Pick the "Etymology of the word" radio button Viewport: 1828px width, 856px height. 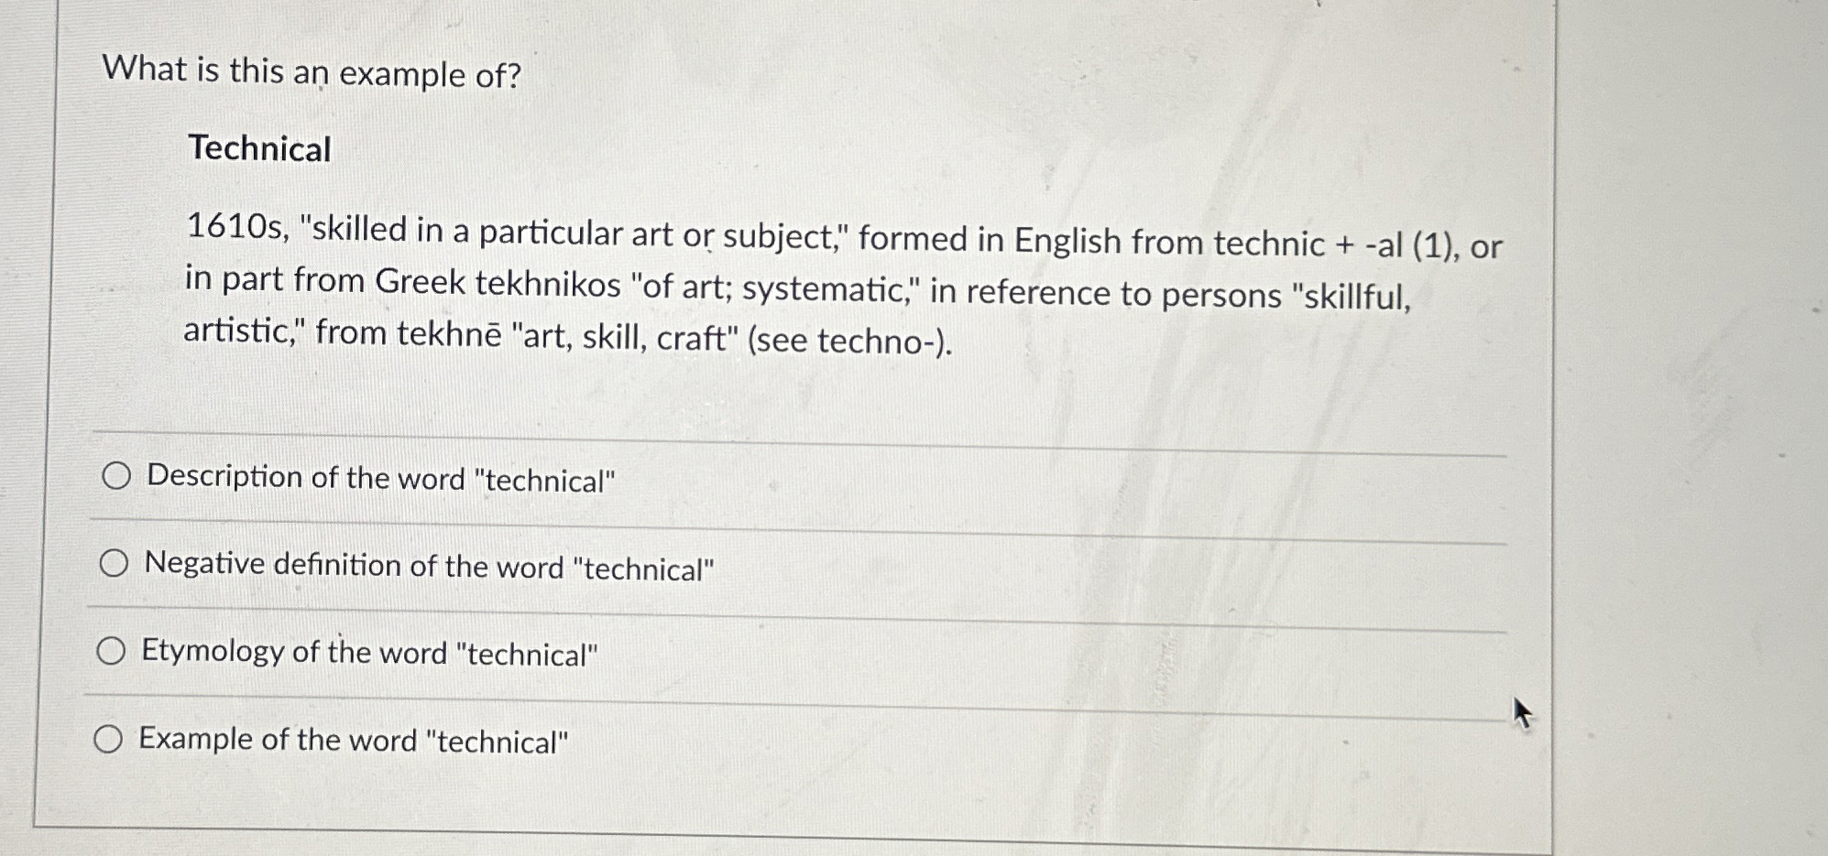point(111,651)
